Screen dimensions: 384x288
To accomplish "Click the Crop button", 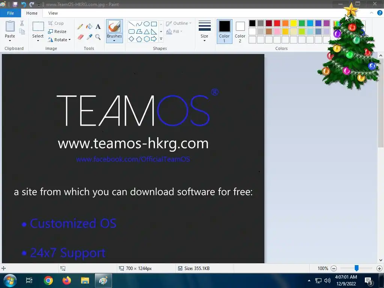I will (56, 23).
